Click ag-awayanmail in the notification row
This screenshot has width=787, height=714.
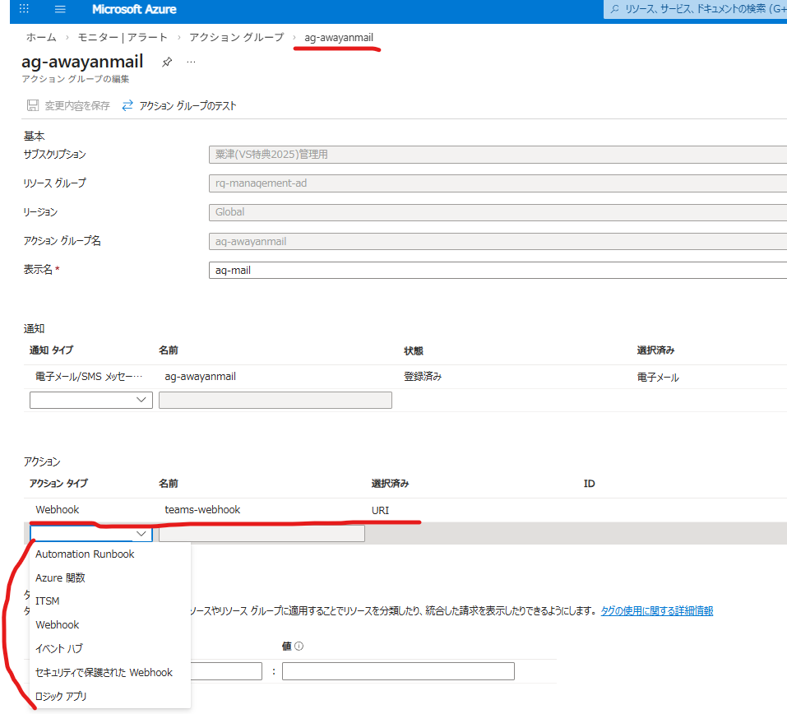(x=201, y=376)
